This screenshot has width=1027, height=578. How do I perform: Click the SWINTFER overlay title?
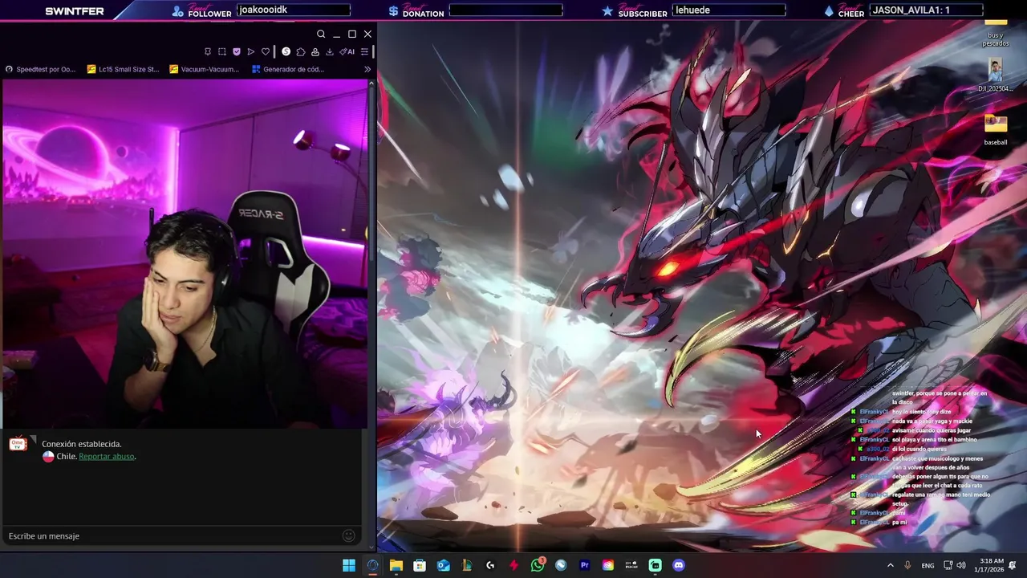coord(75,11)
